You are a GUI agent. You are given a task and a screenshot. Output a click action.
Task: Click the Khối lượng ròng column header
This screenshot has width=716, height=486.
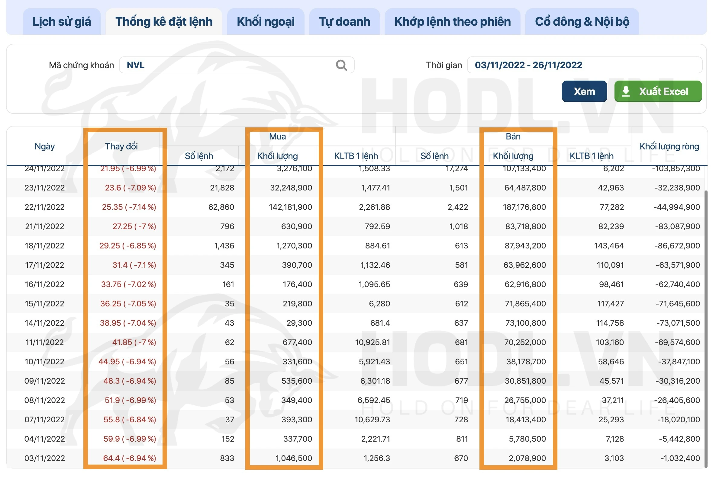point(669,146)
